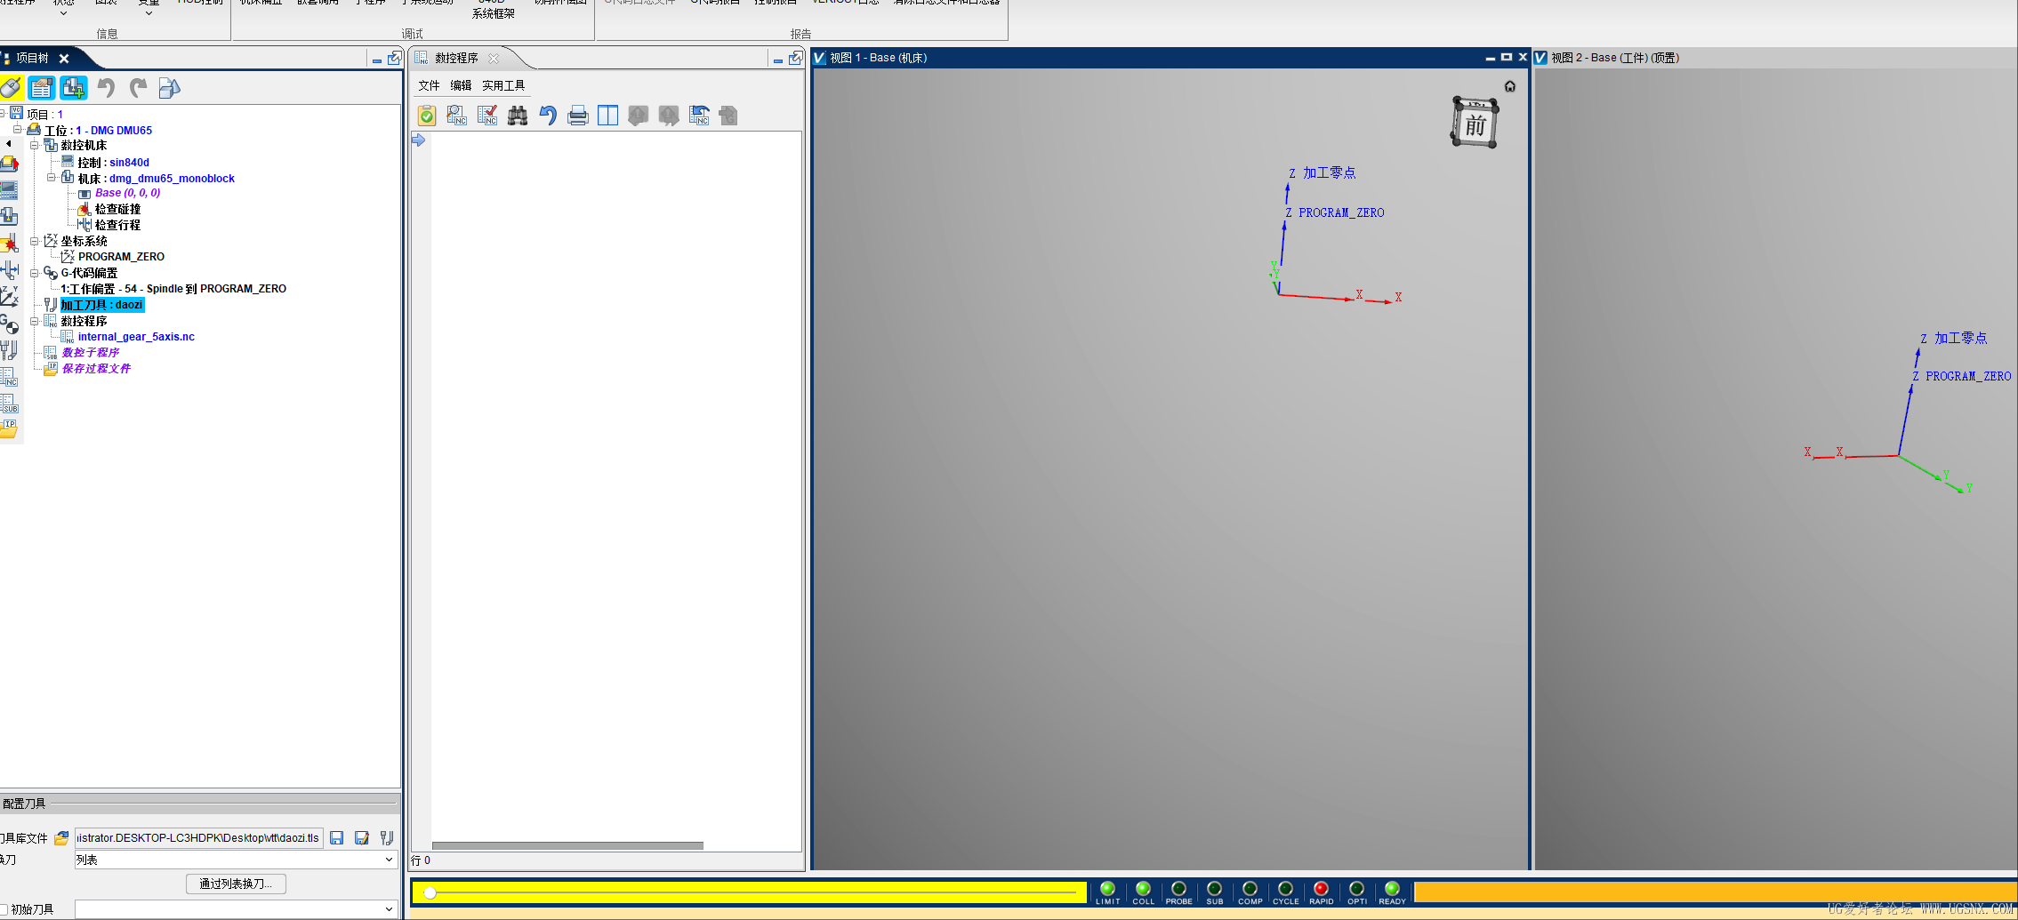
Task: Print the NC program with printer icon
Action: (x=578, y=116)
